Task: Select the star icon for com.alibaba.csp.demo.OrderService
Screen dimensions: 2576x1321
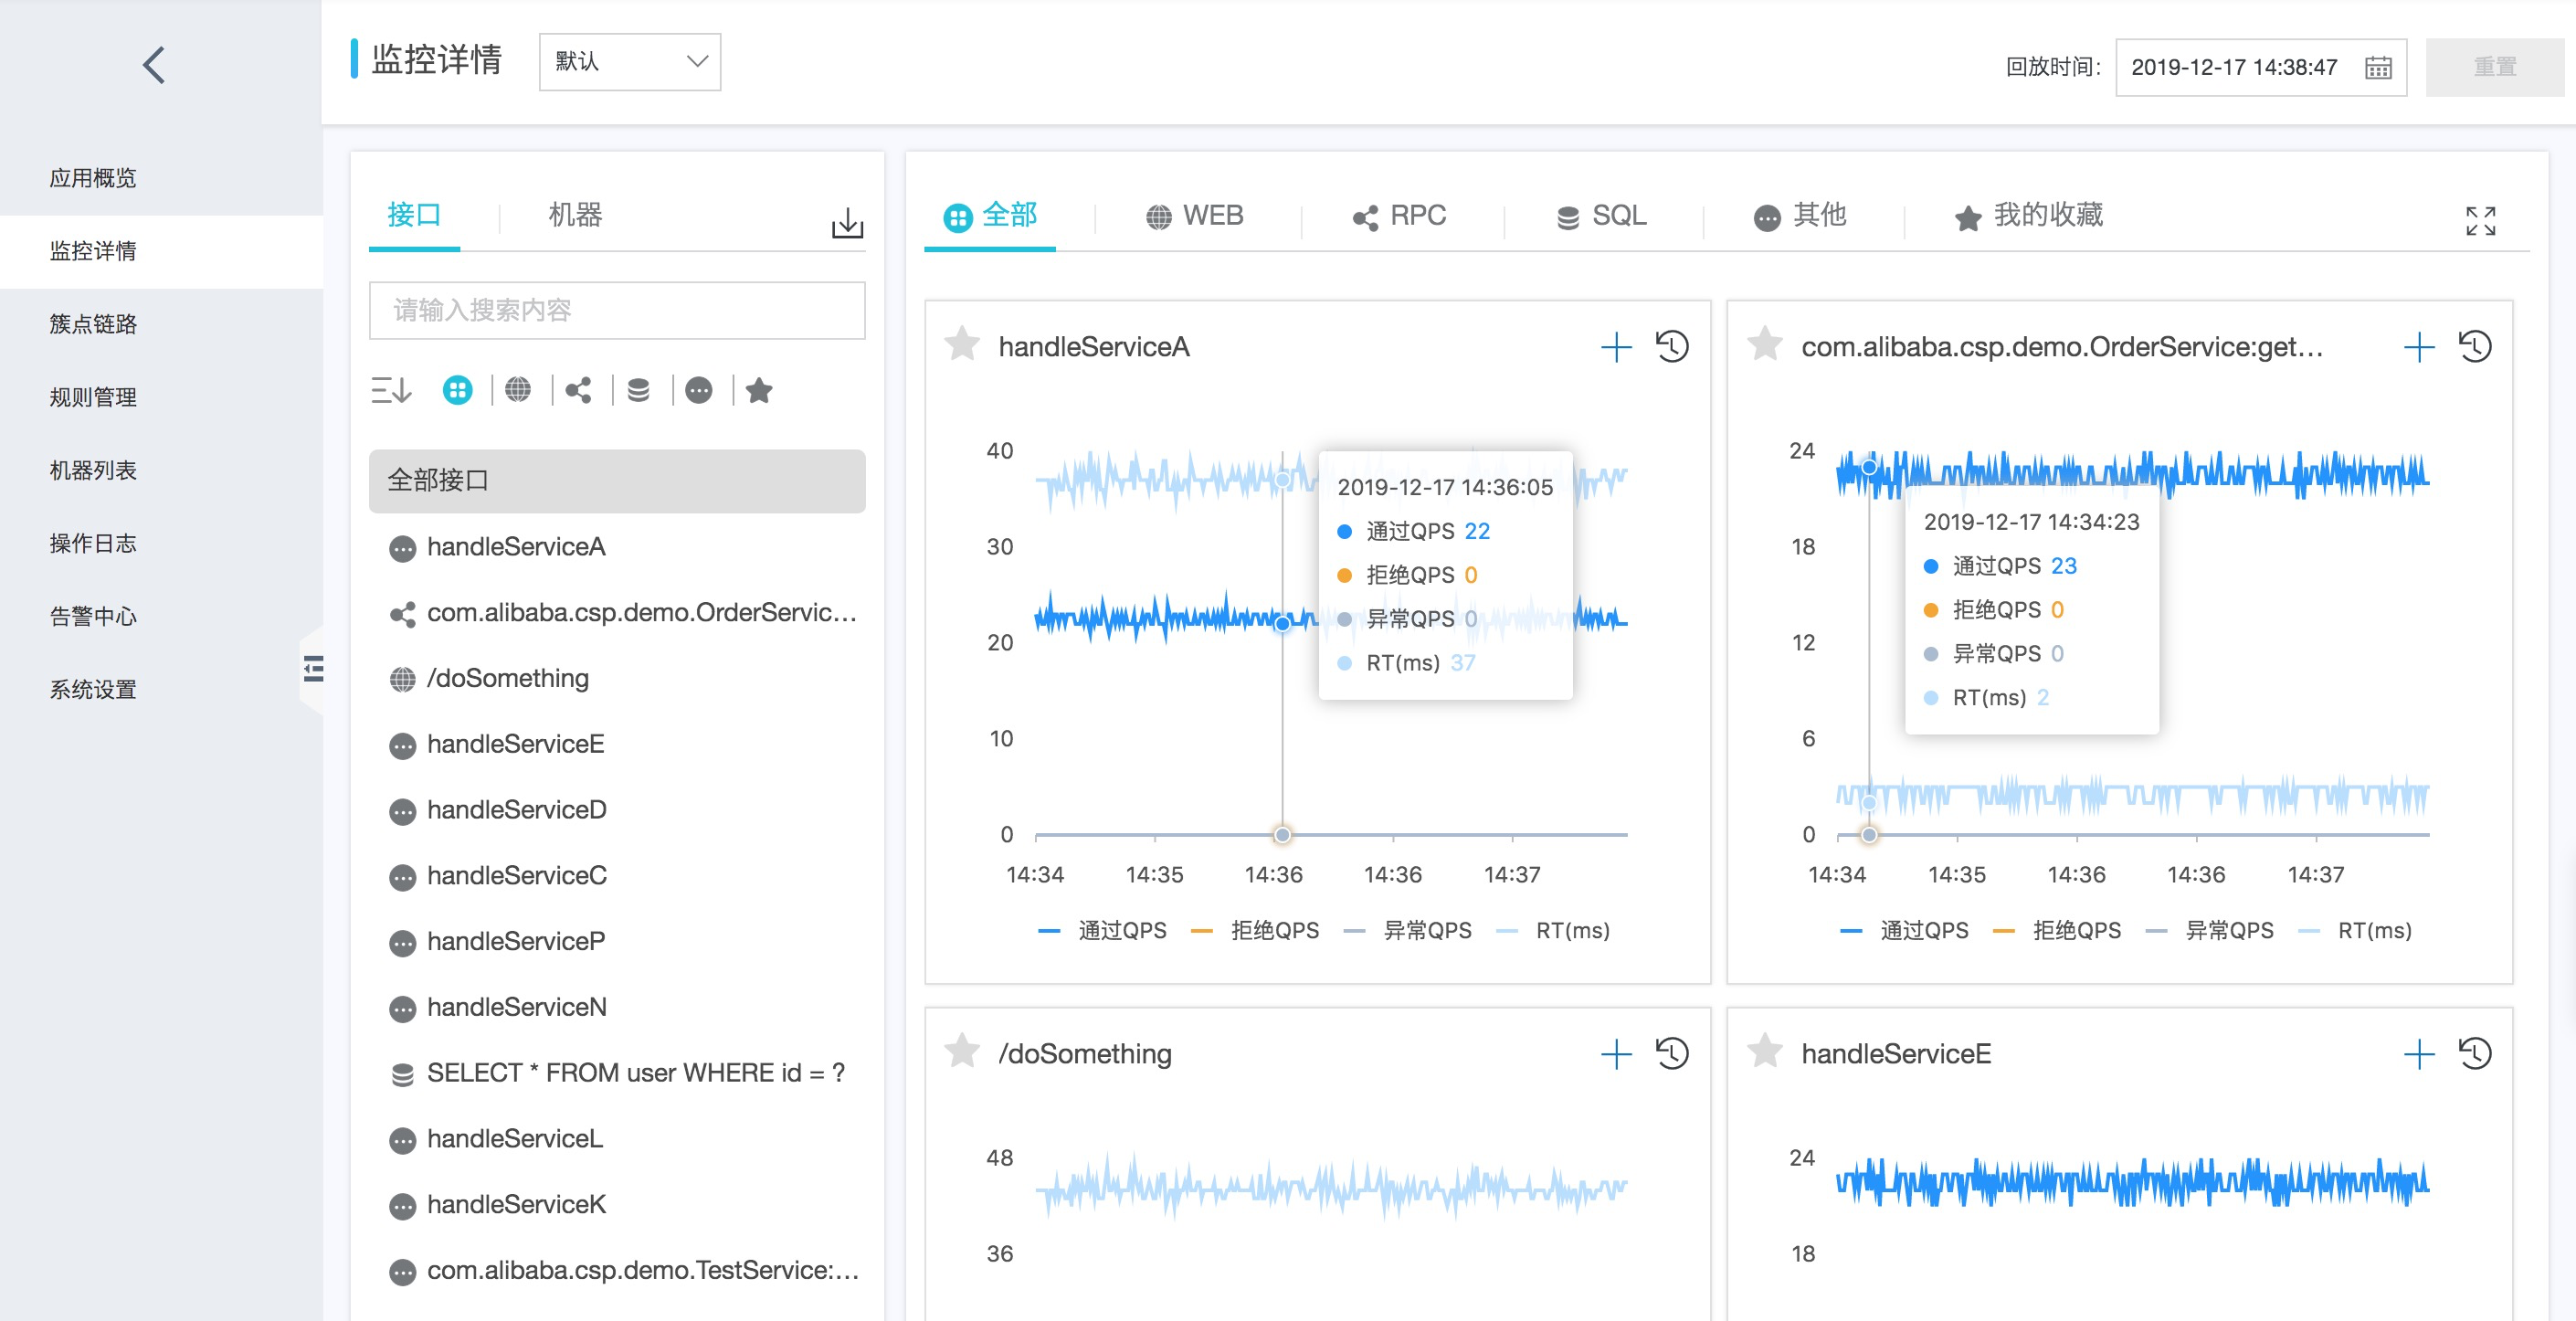Action: coord(1764,345)
